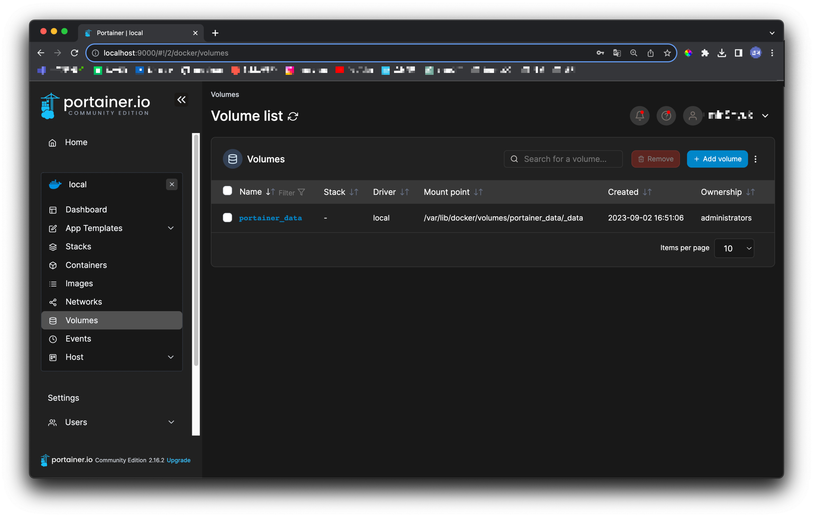Open the portainer_data volume link
Screen dimensions: 813x517
click(x=270, y=218)
